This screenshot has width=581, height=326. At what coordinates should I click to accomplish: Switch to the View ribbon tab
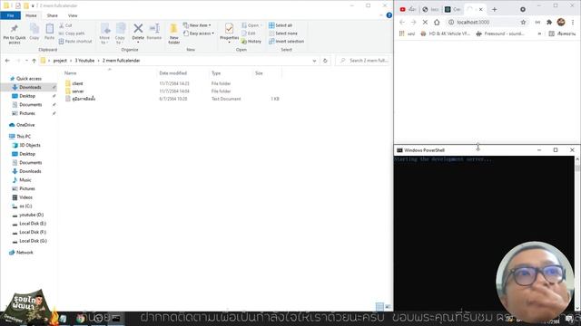tap(73, 15)
